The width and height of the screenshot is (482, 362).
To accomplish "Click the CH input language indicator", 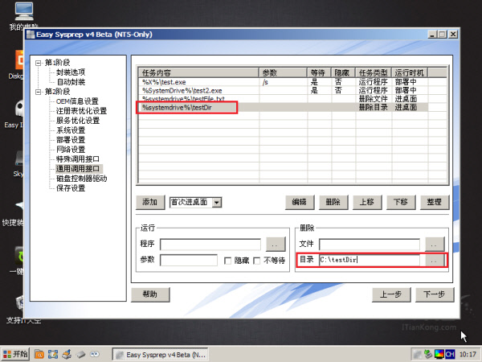I will click(x=449, y=354).
